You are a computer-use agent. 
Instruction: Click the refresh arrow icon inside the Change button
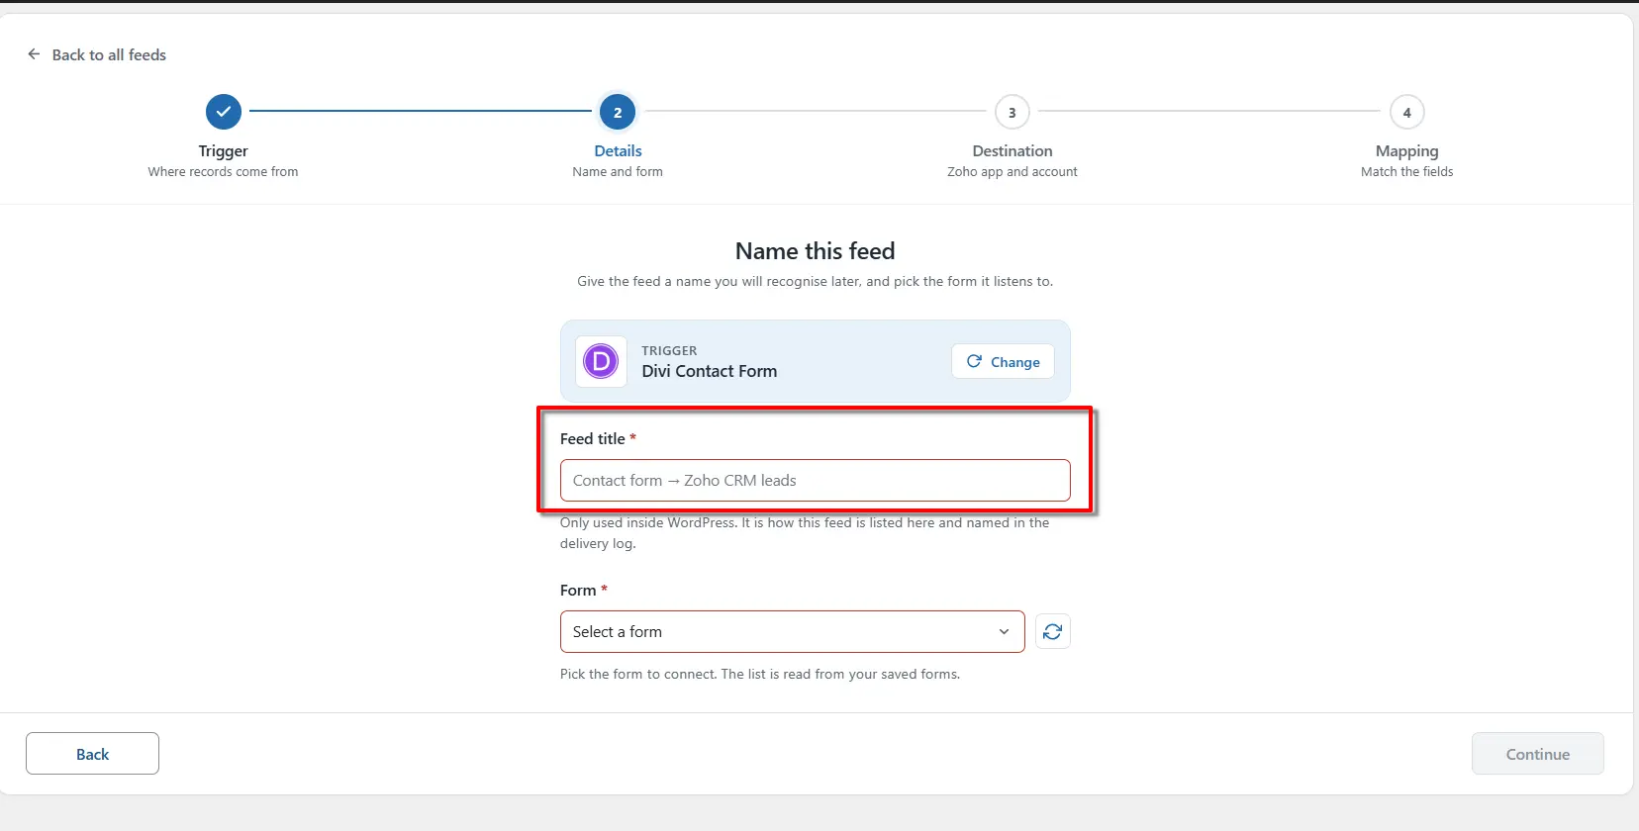974,361
